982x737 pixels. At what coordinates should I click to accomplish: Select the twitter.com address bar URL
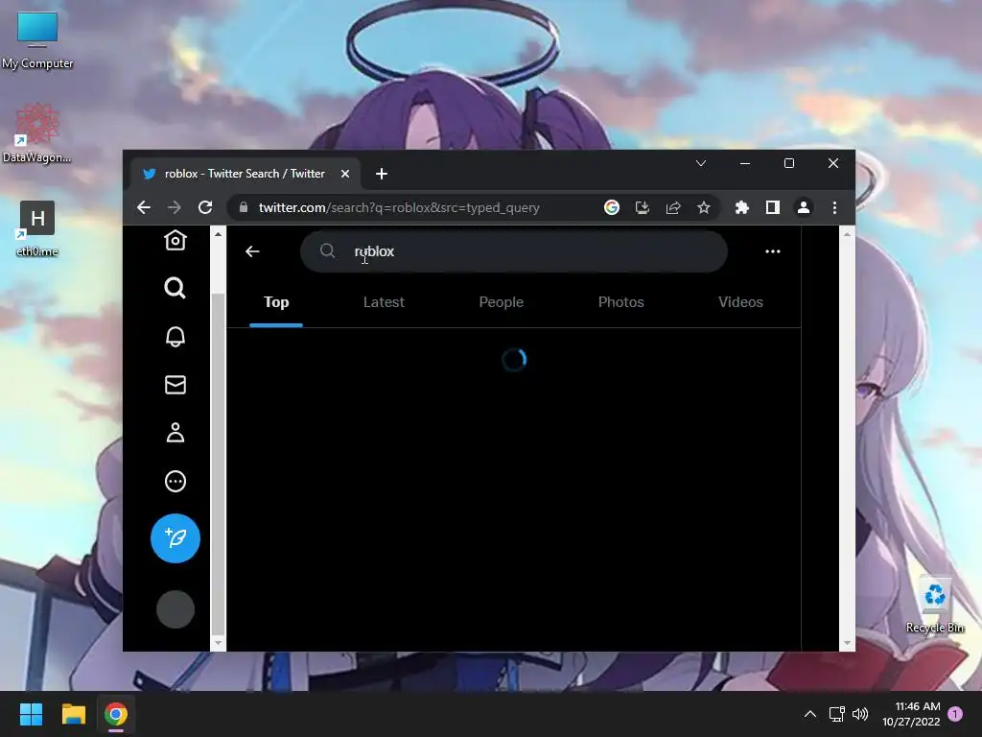click(x=399, y=207)
